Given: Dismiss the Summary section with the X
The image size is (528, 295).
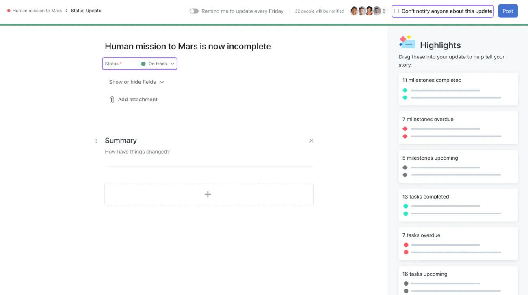Looking at the screenshot, I should [x=311, y=141].
